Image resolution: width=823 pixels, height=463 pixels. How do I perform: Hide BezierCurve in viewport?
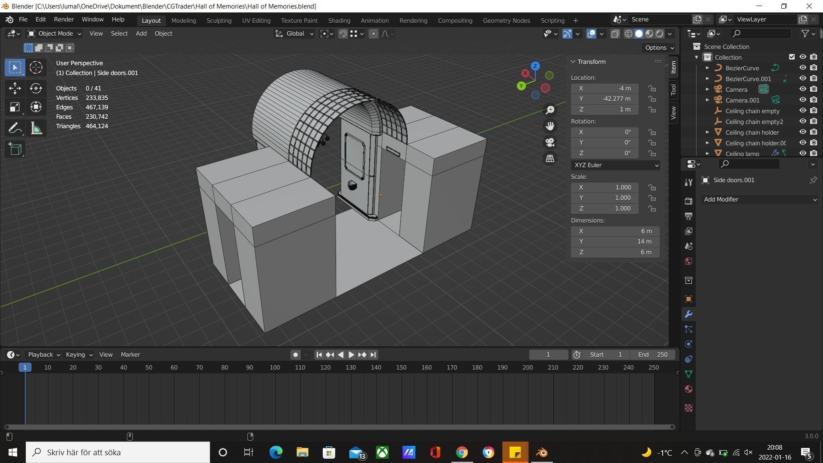(802, 68)
